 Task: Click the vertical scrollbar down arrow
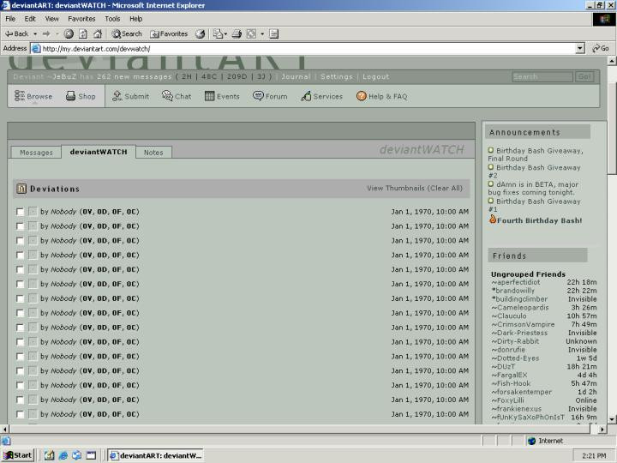pos(612,419)
